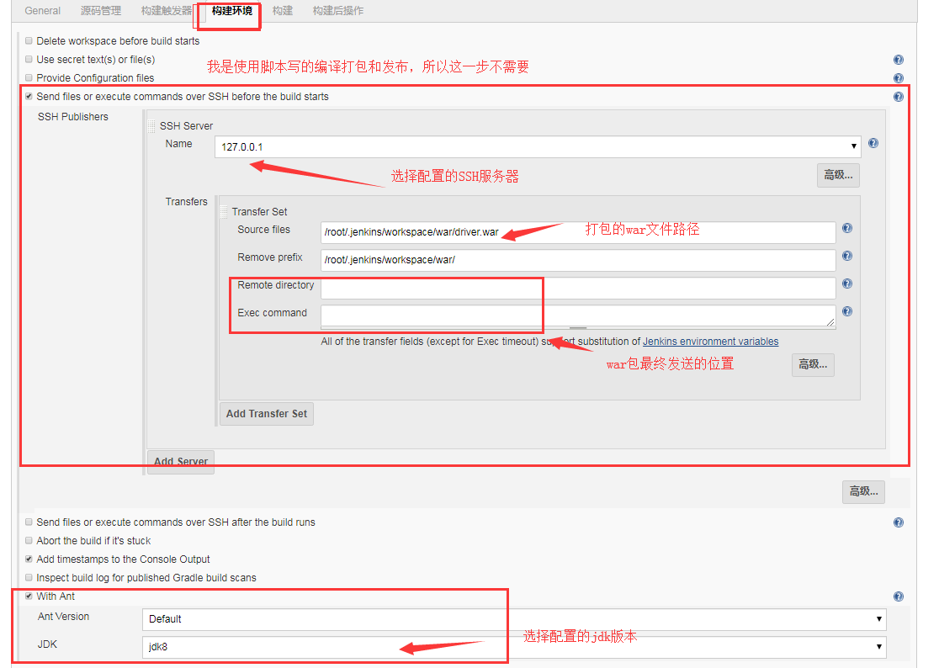Image resolution: width=939 pixels, height=668 pixels.
Task: Open help icon for Remote directory field
Action: 847,284
